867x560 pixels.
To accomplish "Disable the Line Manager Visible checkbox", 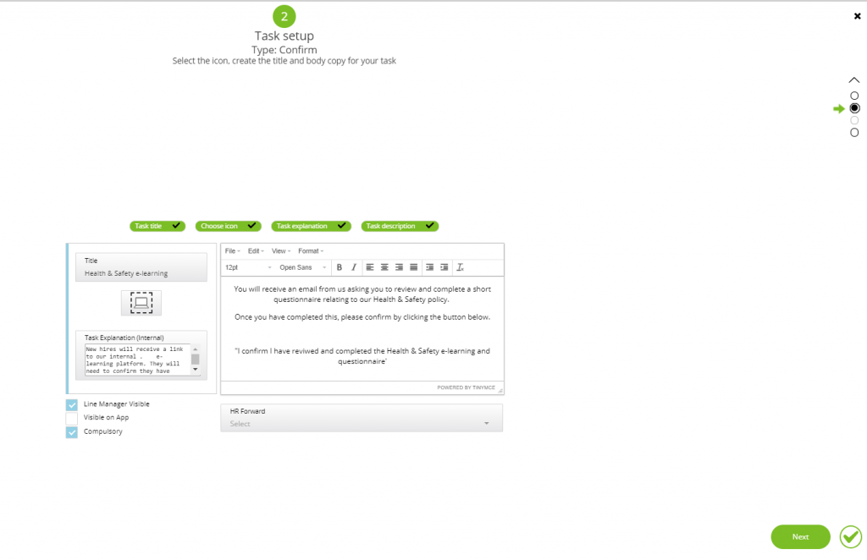I will point(71,404).
